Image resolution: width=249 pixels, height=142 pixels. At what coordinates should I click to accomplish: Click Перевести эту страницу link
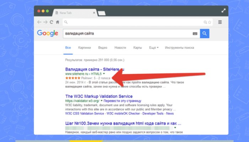click(x=122, y=101)
